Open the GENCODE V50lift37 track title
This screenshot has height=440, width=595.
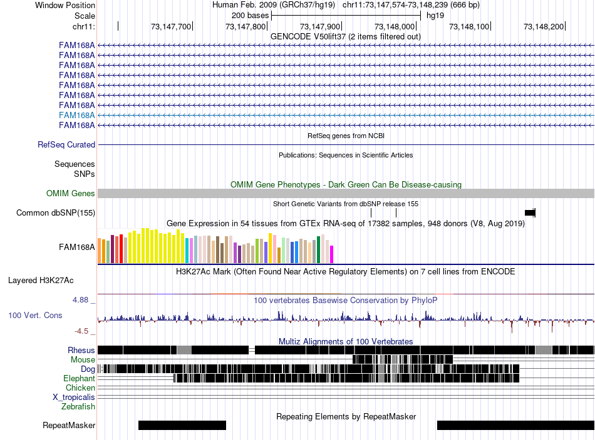[x=346, y=37]
